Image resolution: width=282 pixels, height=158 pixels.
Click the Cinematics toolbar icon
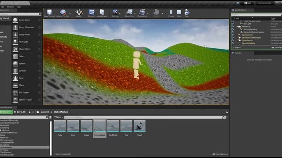pyautogui.click(x=142, y=12)
